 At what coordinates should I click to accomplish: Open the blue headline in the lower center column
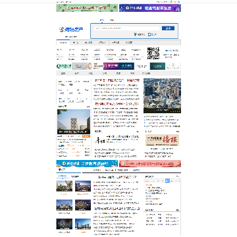pos(117,209)
